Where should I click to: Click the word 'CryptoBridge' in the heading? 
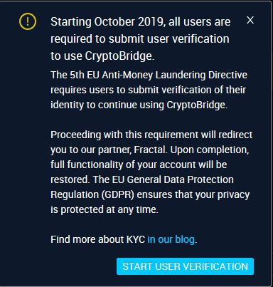tap(119, 56)
